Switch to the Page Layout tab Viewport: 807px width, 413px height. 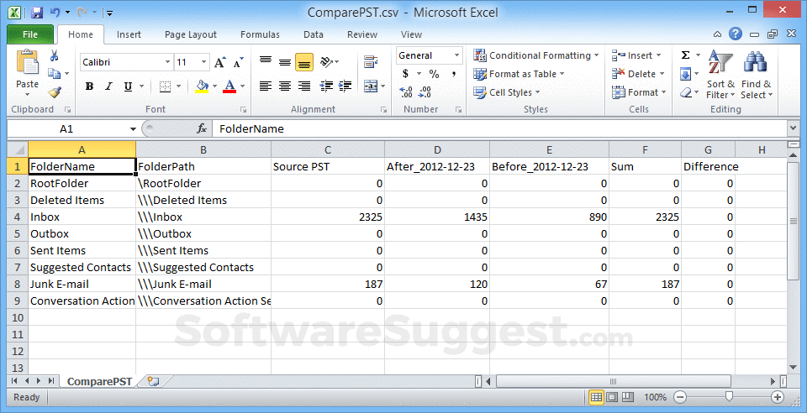(191, 34)
